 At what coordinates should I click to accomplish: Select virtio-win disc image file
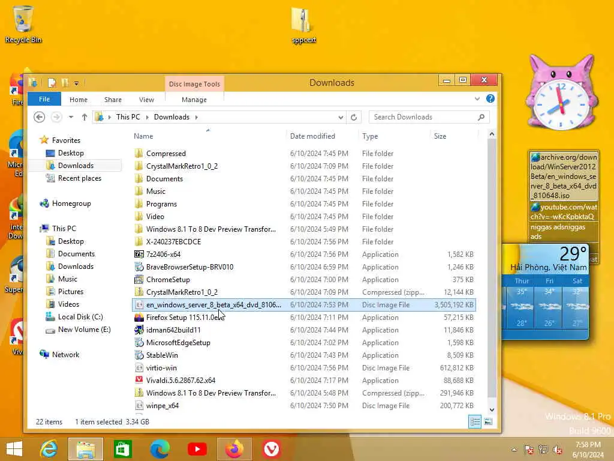304,368
